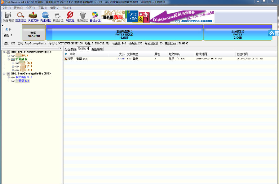Select RD2:SonyStorageMedia(7GB) tree item
The height and width of the screenshot is (184, 279).
click(x=31, y=74)
